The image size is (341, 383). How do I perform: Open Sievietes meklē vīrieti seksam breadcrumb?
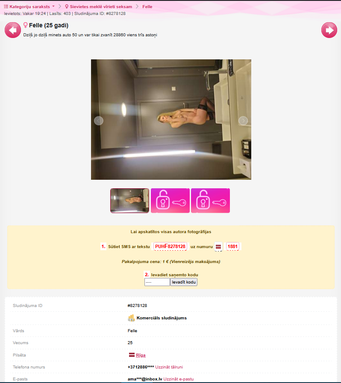tap(99, 6)
